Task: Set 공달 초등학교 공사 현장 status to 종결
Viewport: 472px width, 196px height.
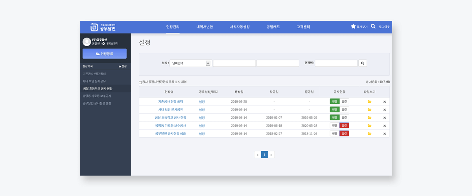Action: (x=344, y=118)
